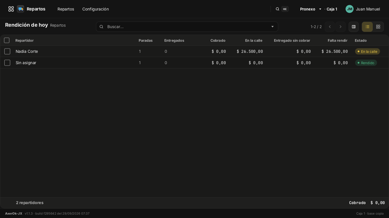Open the apps grid launcher icon
The width and height of the screenshot is (389, 218).
click(11, 9)
